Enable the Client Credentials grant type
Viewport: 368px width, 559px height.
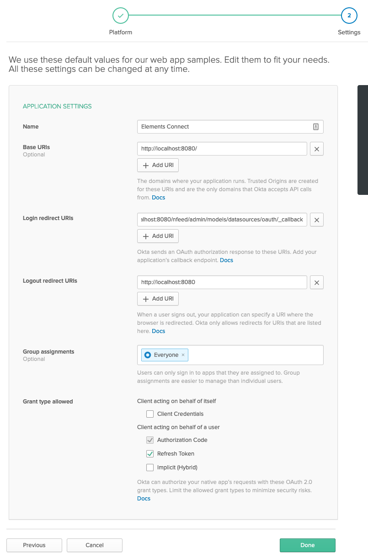(150, 414)
